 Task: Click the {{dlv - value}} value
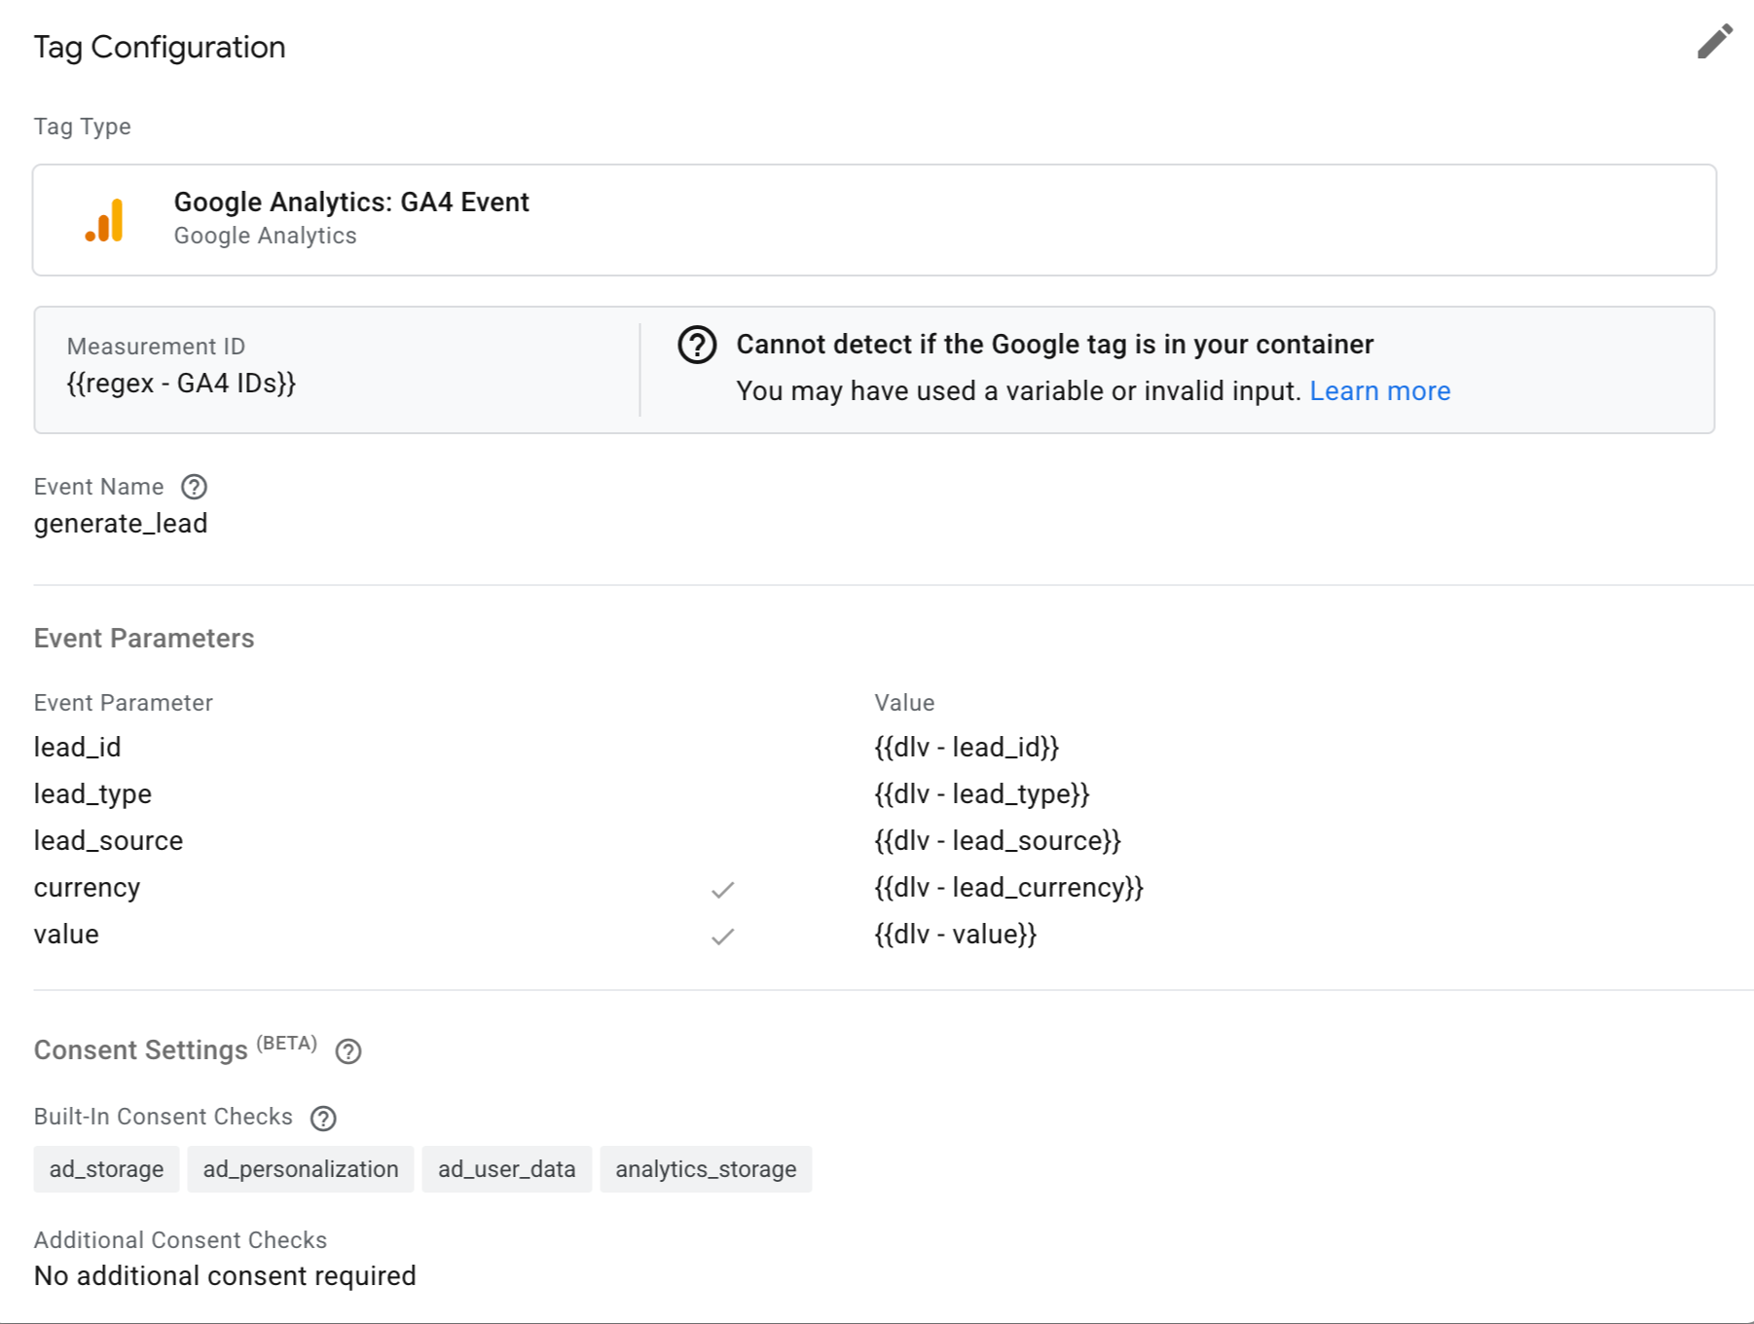(x=956, y=935)
